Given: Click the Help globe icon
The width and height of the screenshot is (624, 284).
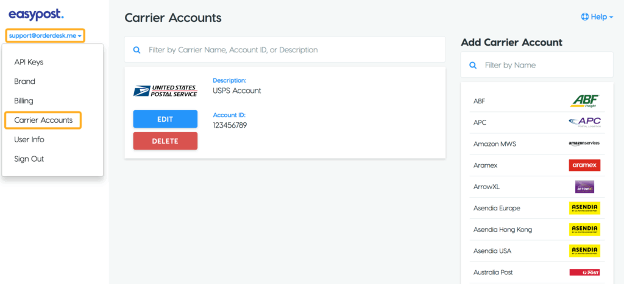Looking at the screenshot, I should click(x=585, y=17).
